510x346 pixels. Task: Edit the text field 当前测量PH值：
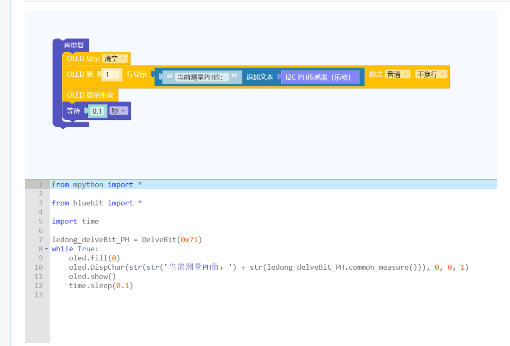tap(202, 77)
